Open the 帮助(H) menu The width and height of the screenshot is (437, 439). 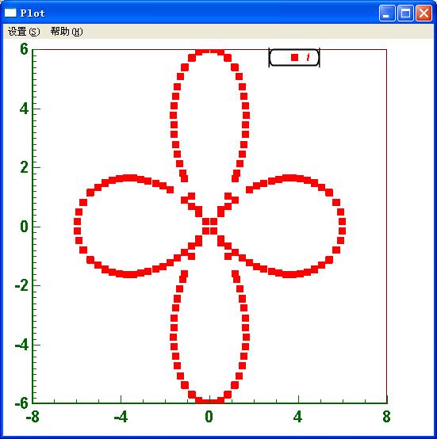click(x=67, y=32)
